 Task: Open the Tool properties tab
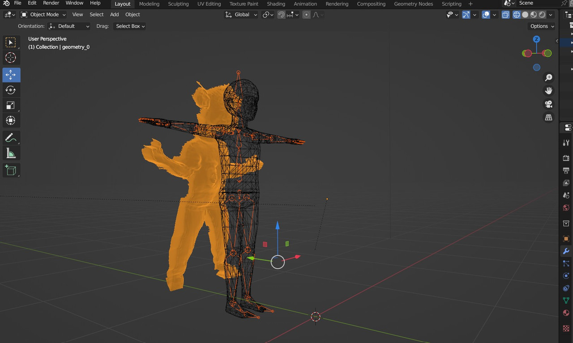point(566,143)
